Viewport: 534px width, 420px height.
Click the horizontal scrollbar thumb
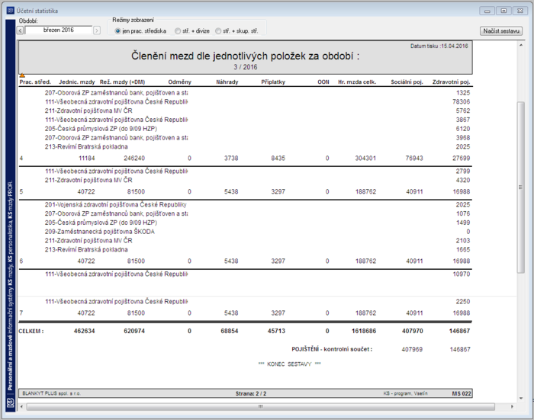(x=261, y=406)
